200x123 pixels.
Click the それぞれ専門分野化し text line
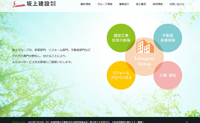pos(39,56)
